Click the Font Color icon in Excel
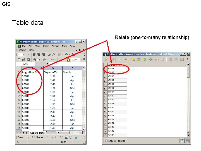 [x=73, y=55]
